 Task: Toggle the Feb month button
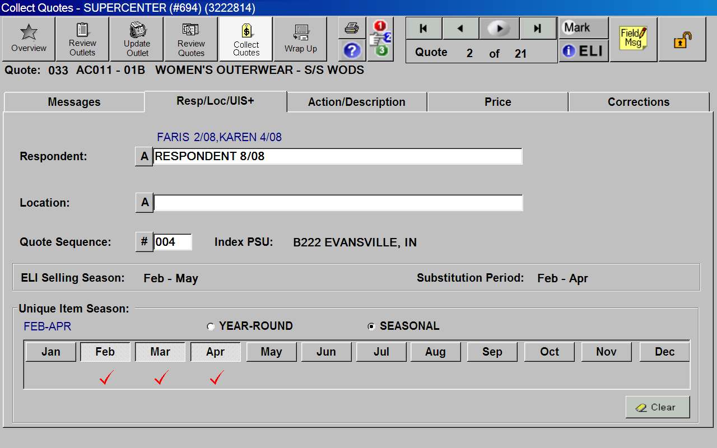[105, 352]
